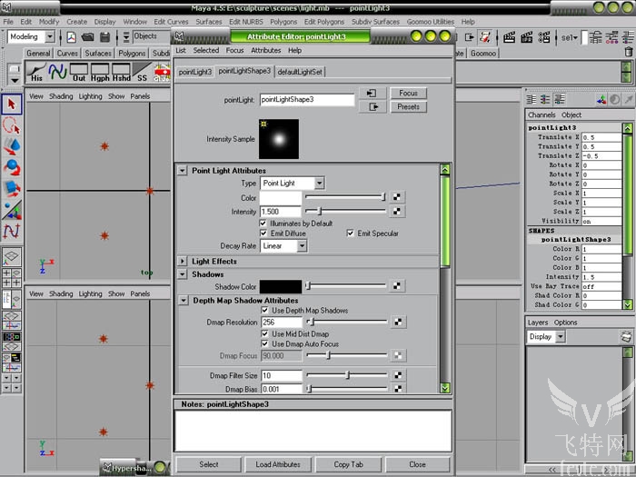The width and height of the screenshot is (636, 477).
Task: Click the black Shadow Color swatch
Action: [281, 286]
